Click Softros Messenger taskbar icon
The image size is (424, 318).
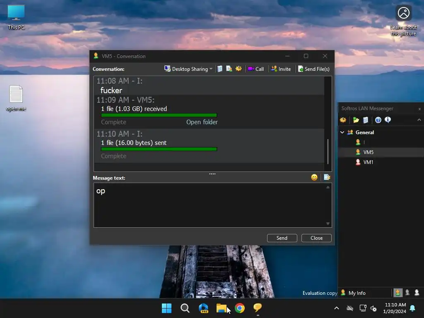(258, 308)
